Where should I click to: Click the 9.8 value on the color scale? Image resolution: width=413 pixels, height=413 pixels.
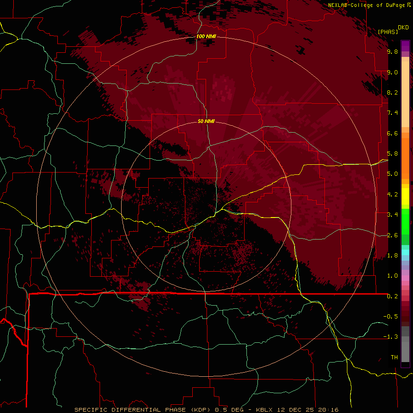392,51
